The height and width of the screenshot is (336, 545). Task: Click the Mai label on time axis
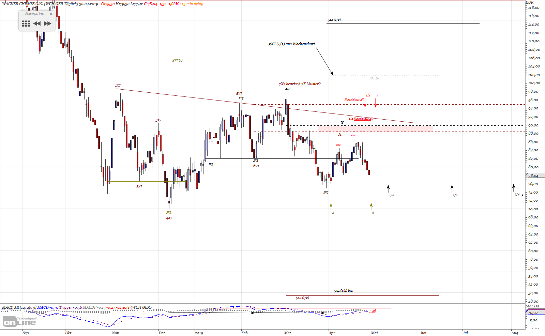(x=374, y=333)
